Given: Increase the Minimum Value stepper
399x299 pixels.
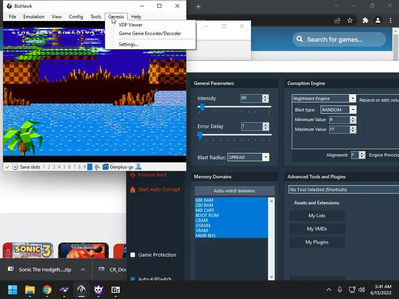Looking at the screenshot, I should (x=353, y=118).
